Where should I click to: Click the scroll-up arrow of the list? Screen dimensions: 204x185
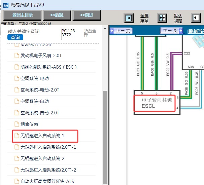click(x=105, y=29)
